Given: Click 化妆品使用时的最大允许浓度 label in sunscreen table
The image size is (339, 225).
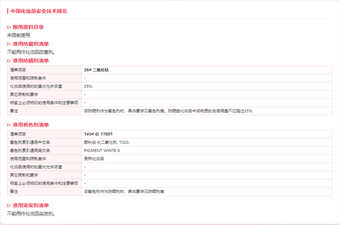Looking at the screenshot, I should (36, 86).
